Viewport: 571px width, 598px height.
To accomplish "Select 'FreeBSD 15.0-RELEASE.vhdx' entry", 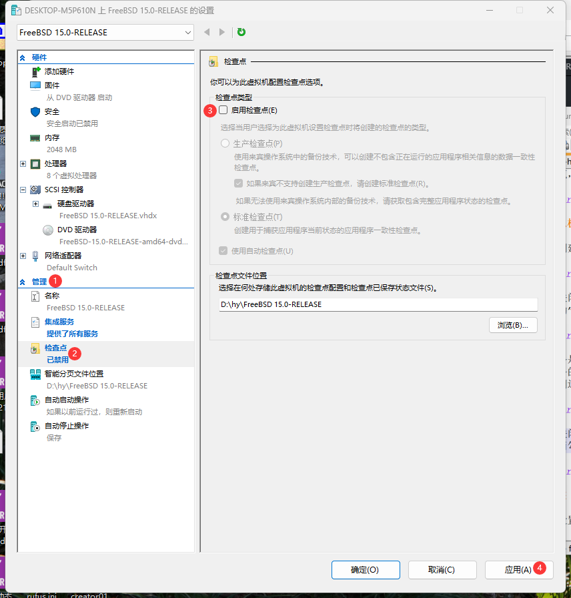I will (x=108, y=216).
